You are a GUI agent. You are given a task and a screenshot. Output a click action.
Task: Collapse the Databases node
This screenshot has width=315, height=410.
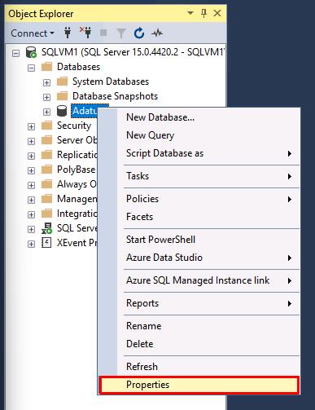pos(32,68)
